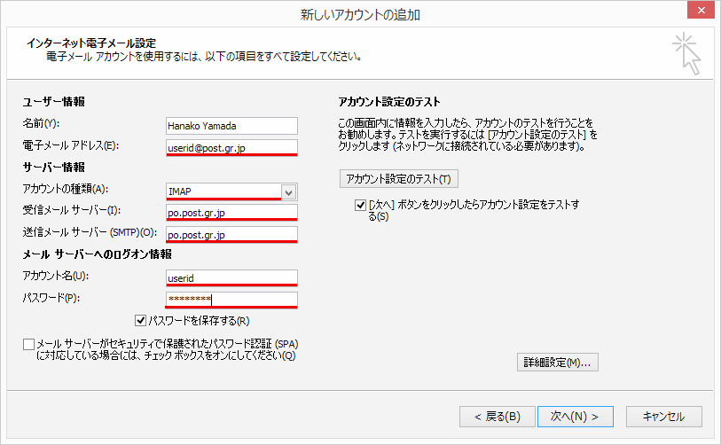721x445 pixels.
Task: Click the outgoing SMTP server field
Action: pyautogui.click(x=231, y=234)
